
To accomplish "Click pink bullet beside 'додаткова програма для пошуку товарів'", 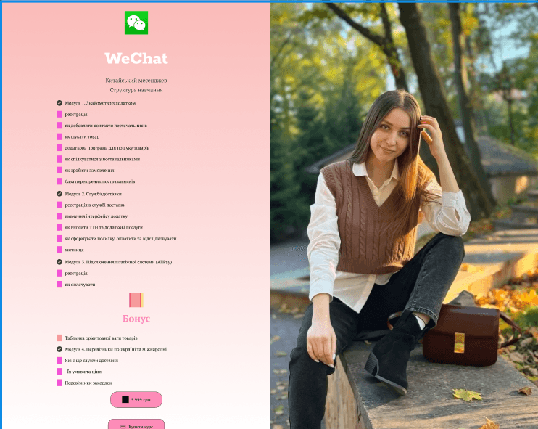I will (59, 147).
